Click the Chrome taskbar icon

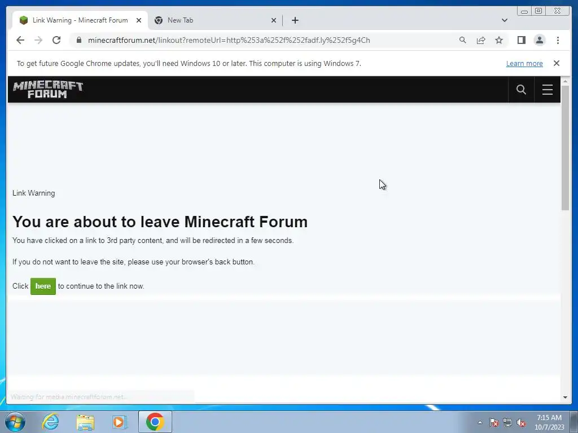pyautogui.click(x=155, y=422)
